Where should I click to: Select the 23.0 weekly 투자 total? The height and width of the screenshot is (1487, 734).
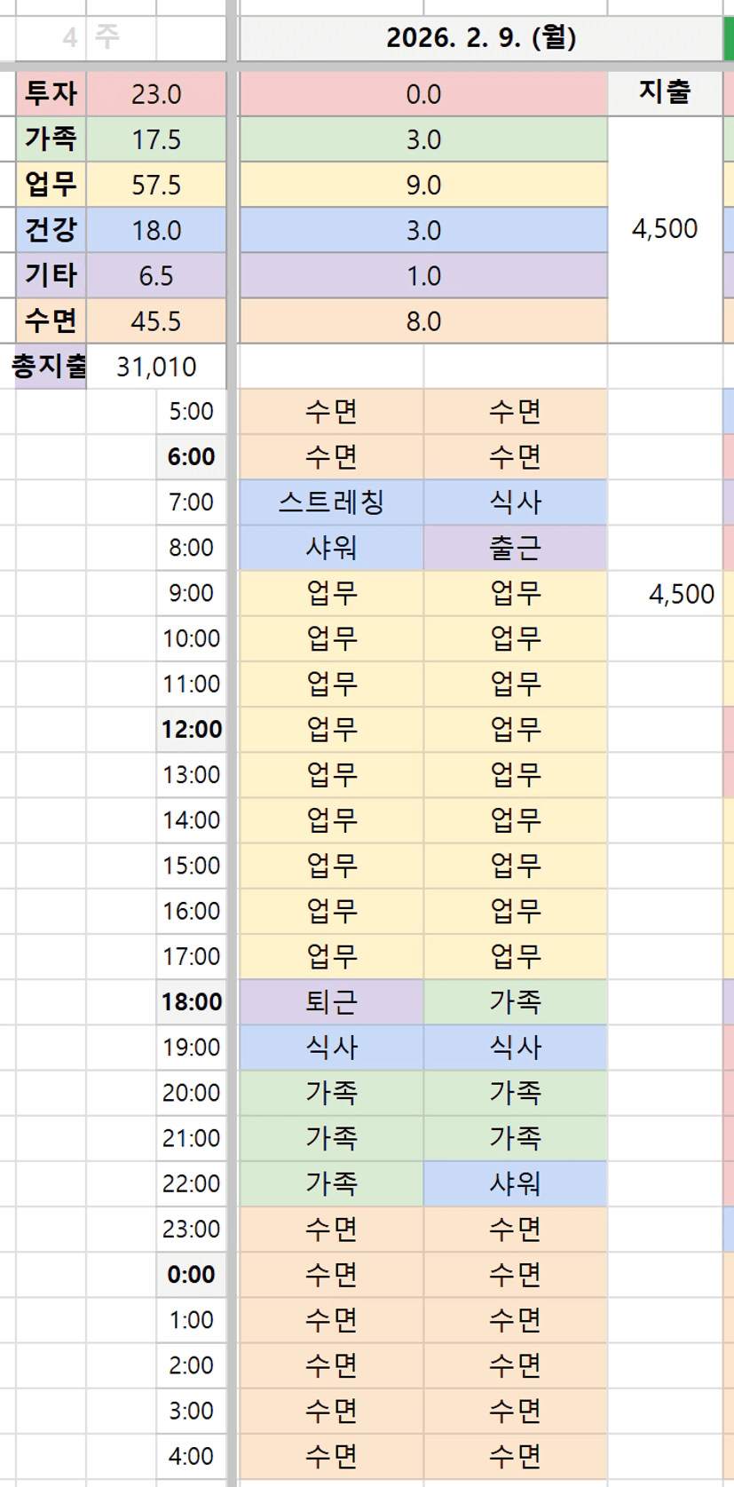click(156, 94)
